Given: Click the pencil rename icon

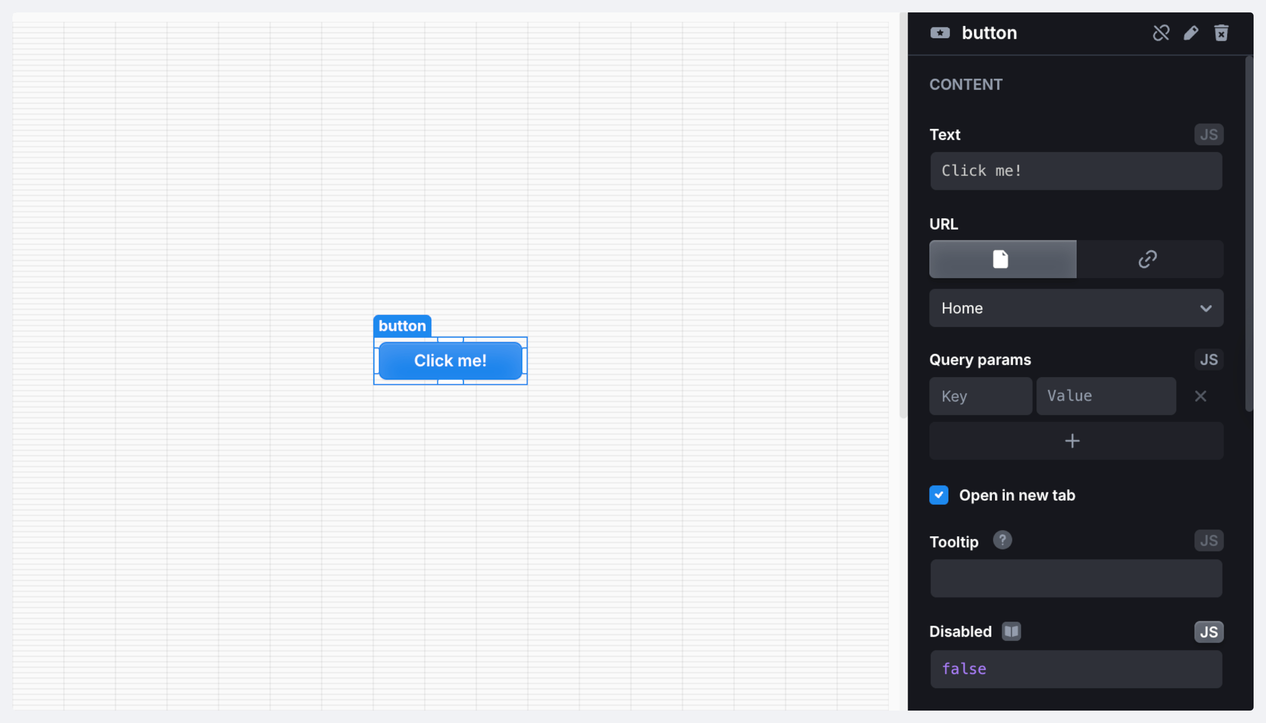Looking at the screenshot, I should [1190, 33].
